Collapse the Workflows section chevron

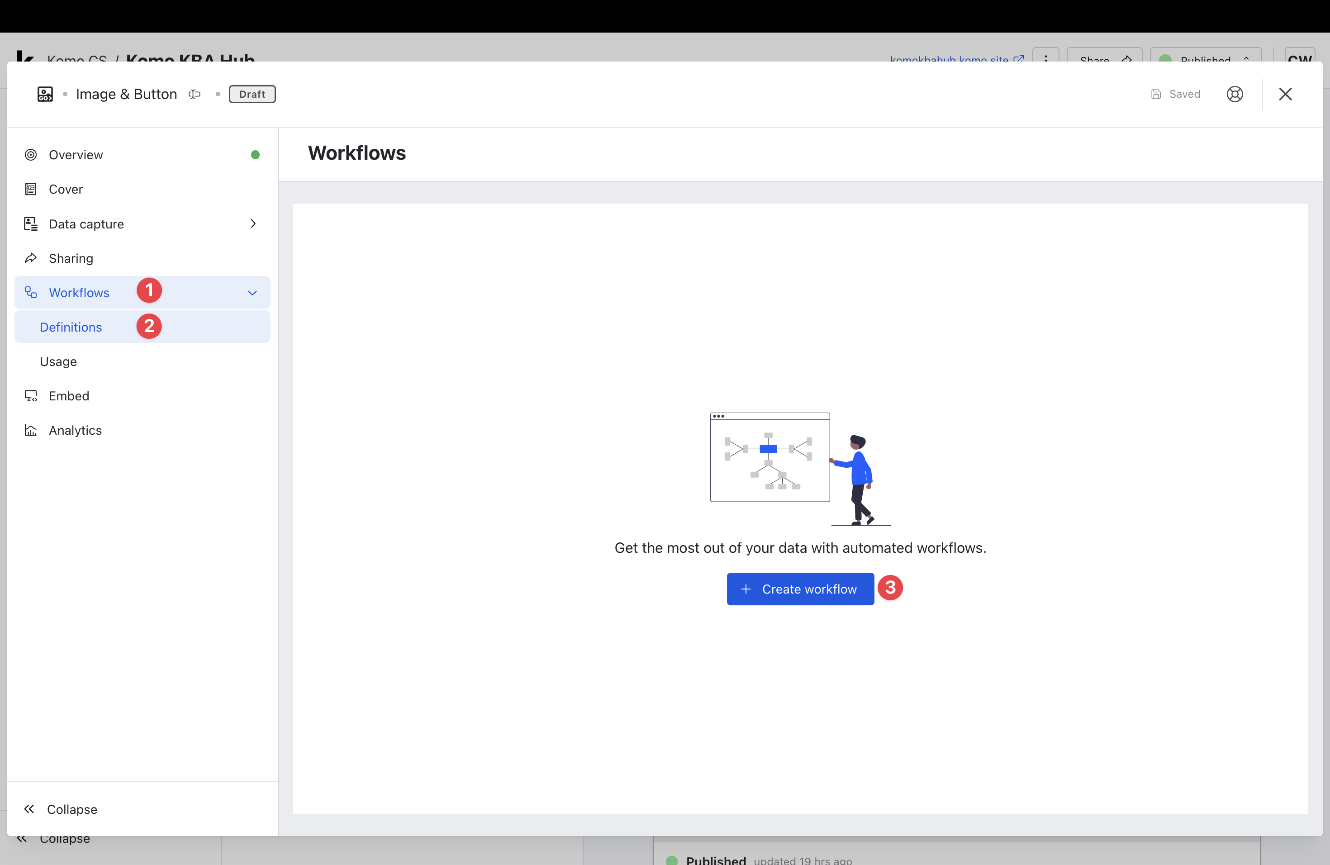click(252, 293)
